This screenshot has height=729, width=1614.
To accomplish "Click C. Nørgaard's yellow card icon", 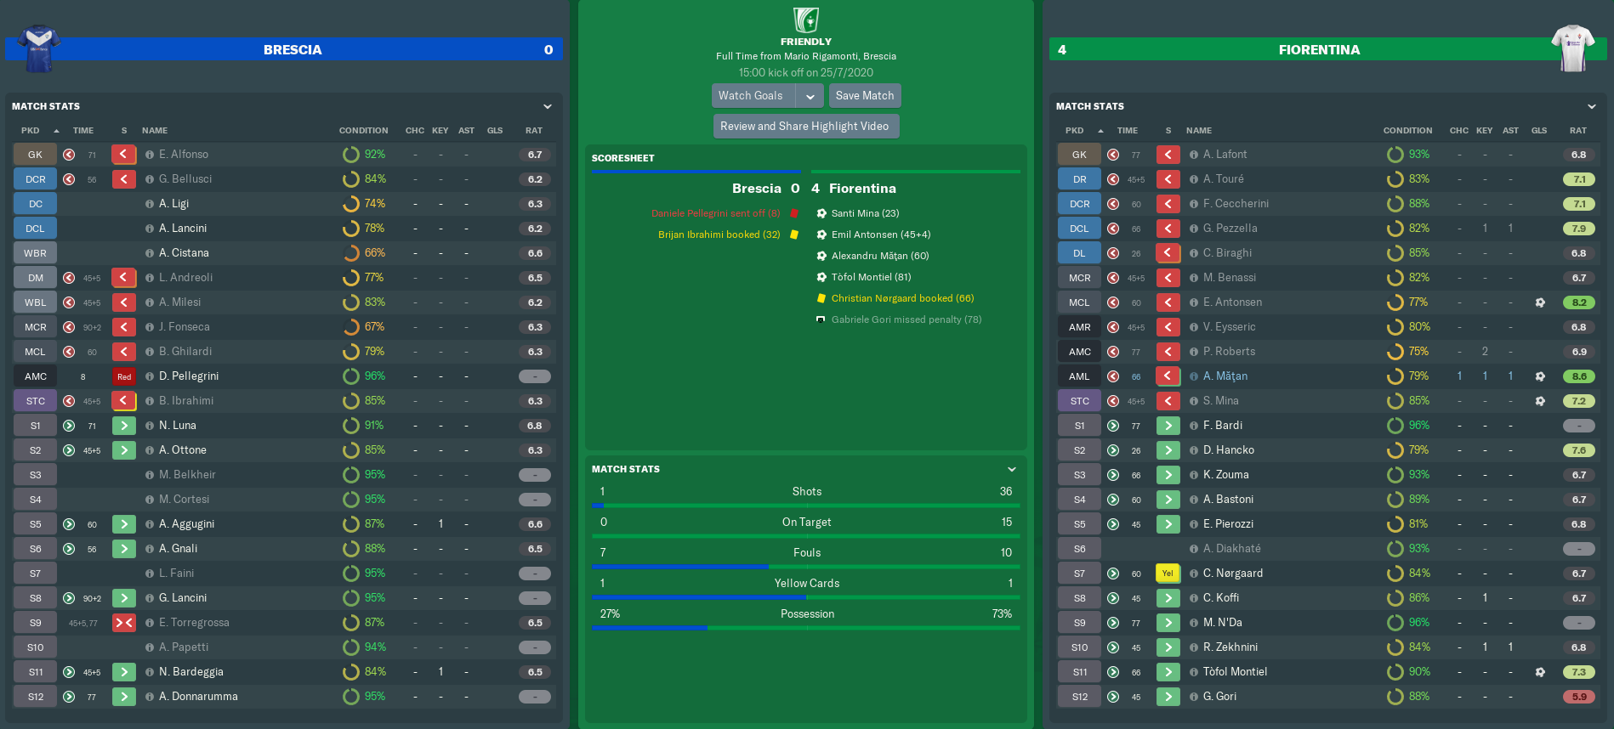I will coord(1168,574).
